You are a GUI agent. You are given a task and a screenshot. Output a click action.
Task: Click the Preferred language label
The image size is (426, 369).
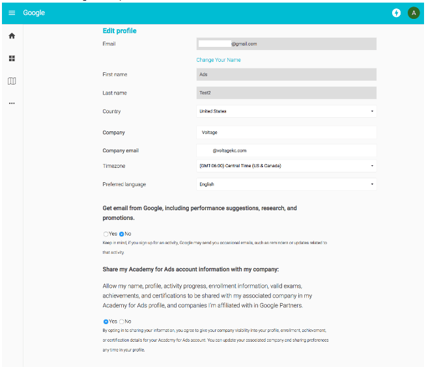[124, 184]
